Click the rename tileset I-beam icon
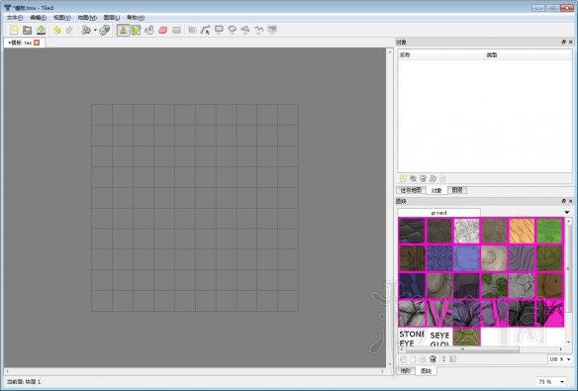This screenshot has height=391, width=578. (443, 359)
